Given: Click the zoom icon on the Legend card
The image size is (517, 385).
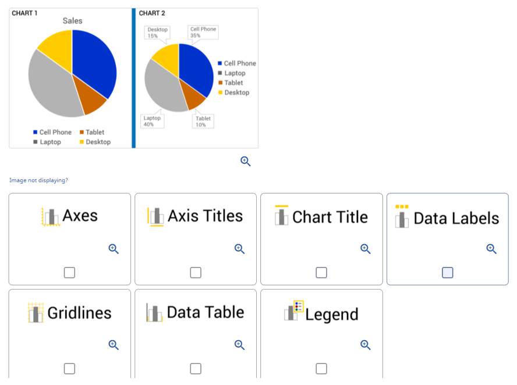Looking at the screenshot, I should tap(365, 344).
